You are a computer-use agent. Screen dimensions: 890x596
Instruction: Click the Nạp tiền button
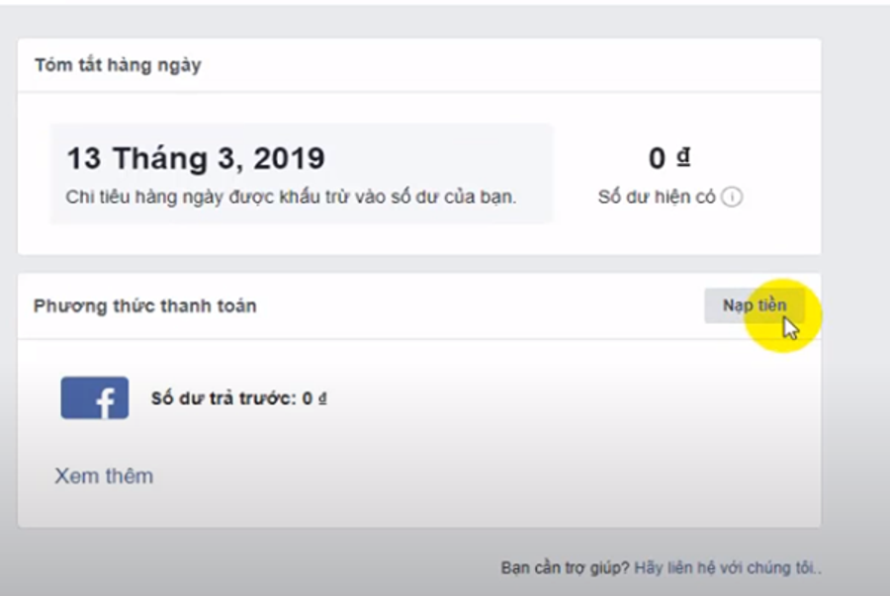(754, 305)
